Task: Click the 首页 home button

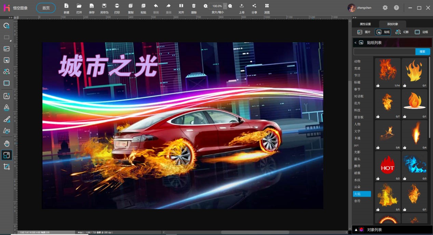Action: click(x=46, y=8)
